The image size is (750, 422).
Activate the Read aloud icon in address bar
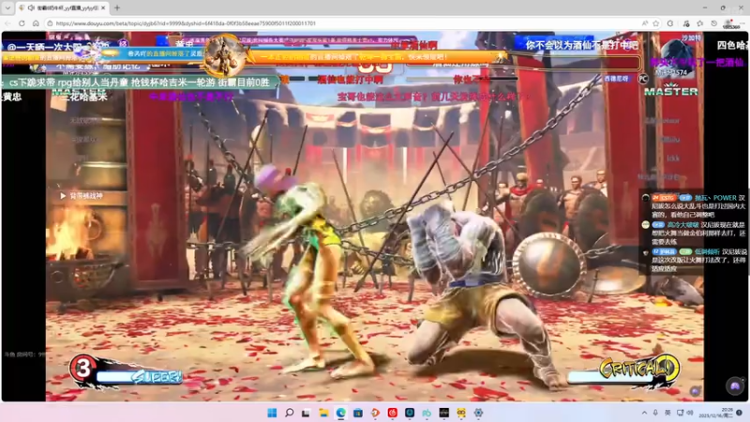pos(645,23)
